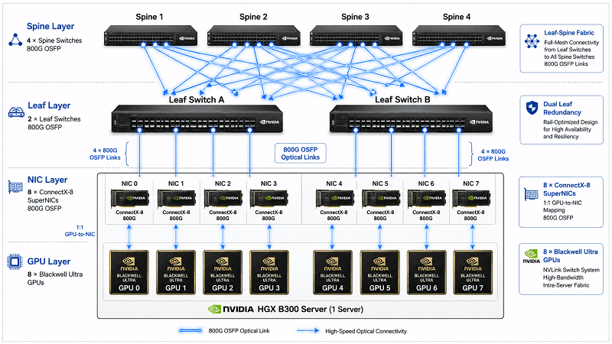Image resolution: width=612 pixels, height=344 pixels.
Task: Click the NIC 3 ConnectX-8 card
Action: [x=269, y=199]
